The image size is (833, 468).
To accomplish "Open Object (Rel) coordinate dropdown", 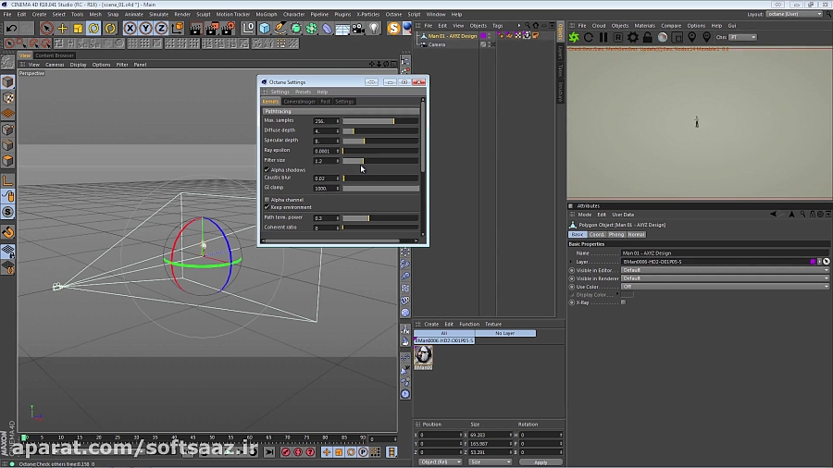I will tap(440, 462).
